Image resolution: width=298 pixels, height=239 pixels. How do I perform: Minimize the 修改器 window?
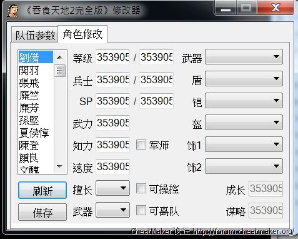coord(226,8)
